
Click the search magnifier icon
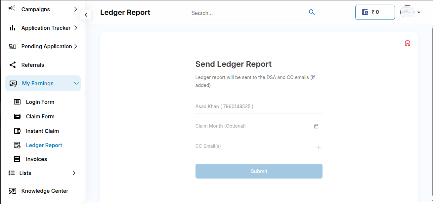pos(311,12)
